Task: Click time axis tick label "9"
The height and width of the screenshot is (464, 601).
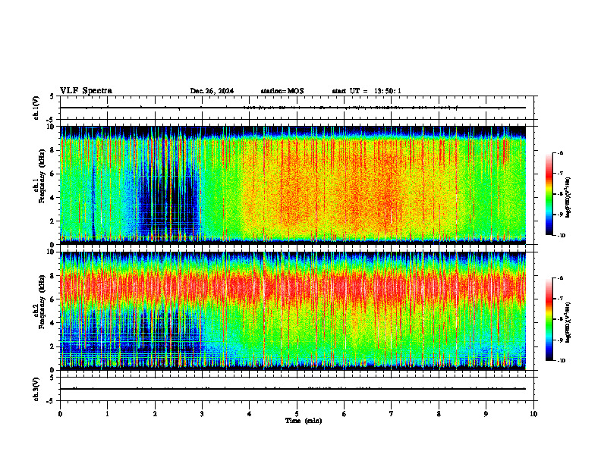Action: click(x=486, y=414)
